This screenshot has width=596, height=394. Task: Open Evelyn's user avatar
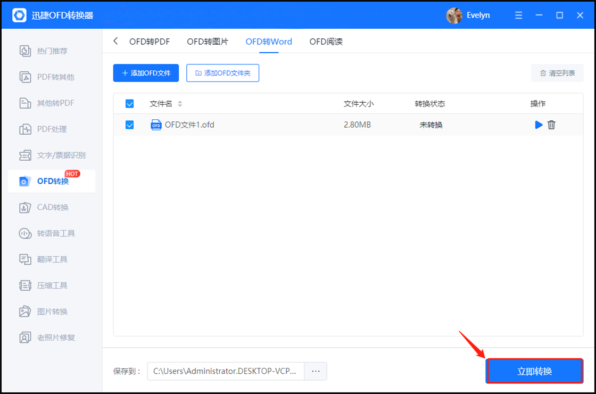pos(454,15)
